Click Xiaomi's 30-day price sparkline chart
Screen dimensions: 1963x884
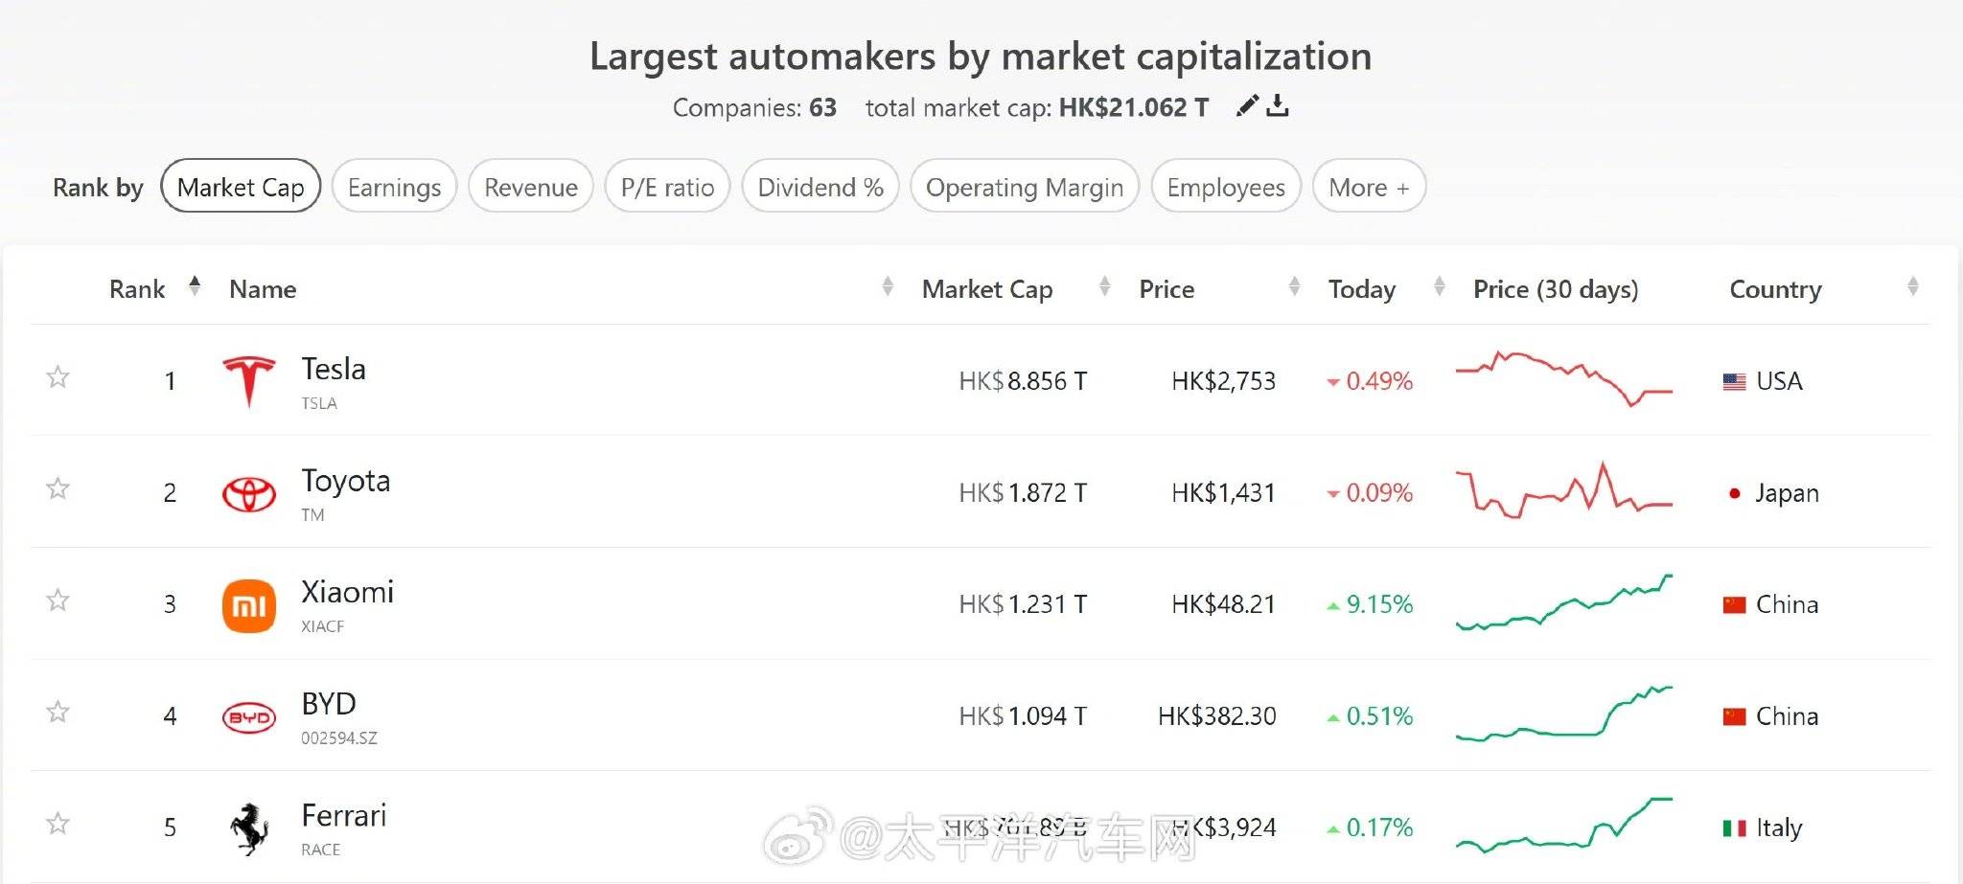(x=1563, y=603)
